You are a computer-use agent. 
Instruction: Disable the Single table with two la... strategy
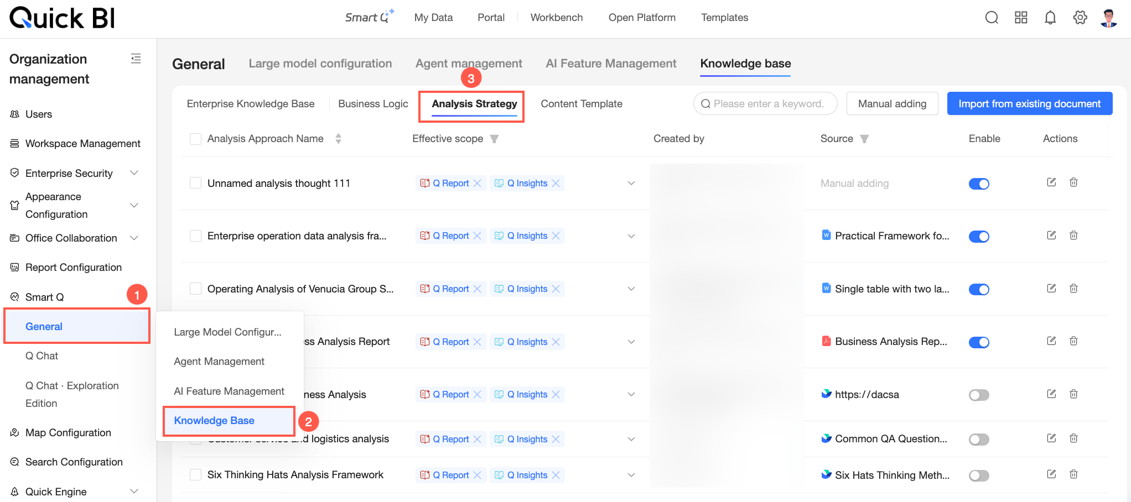pos(979,289)
